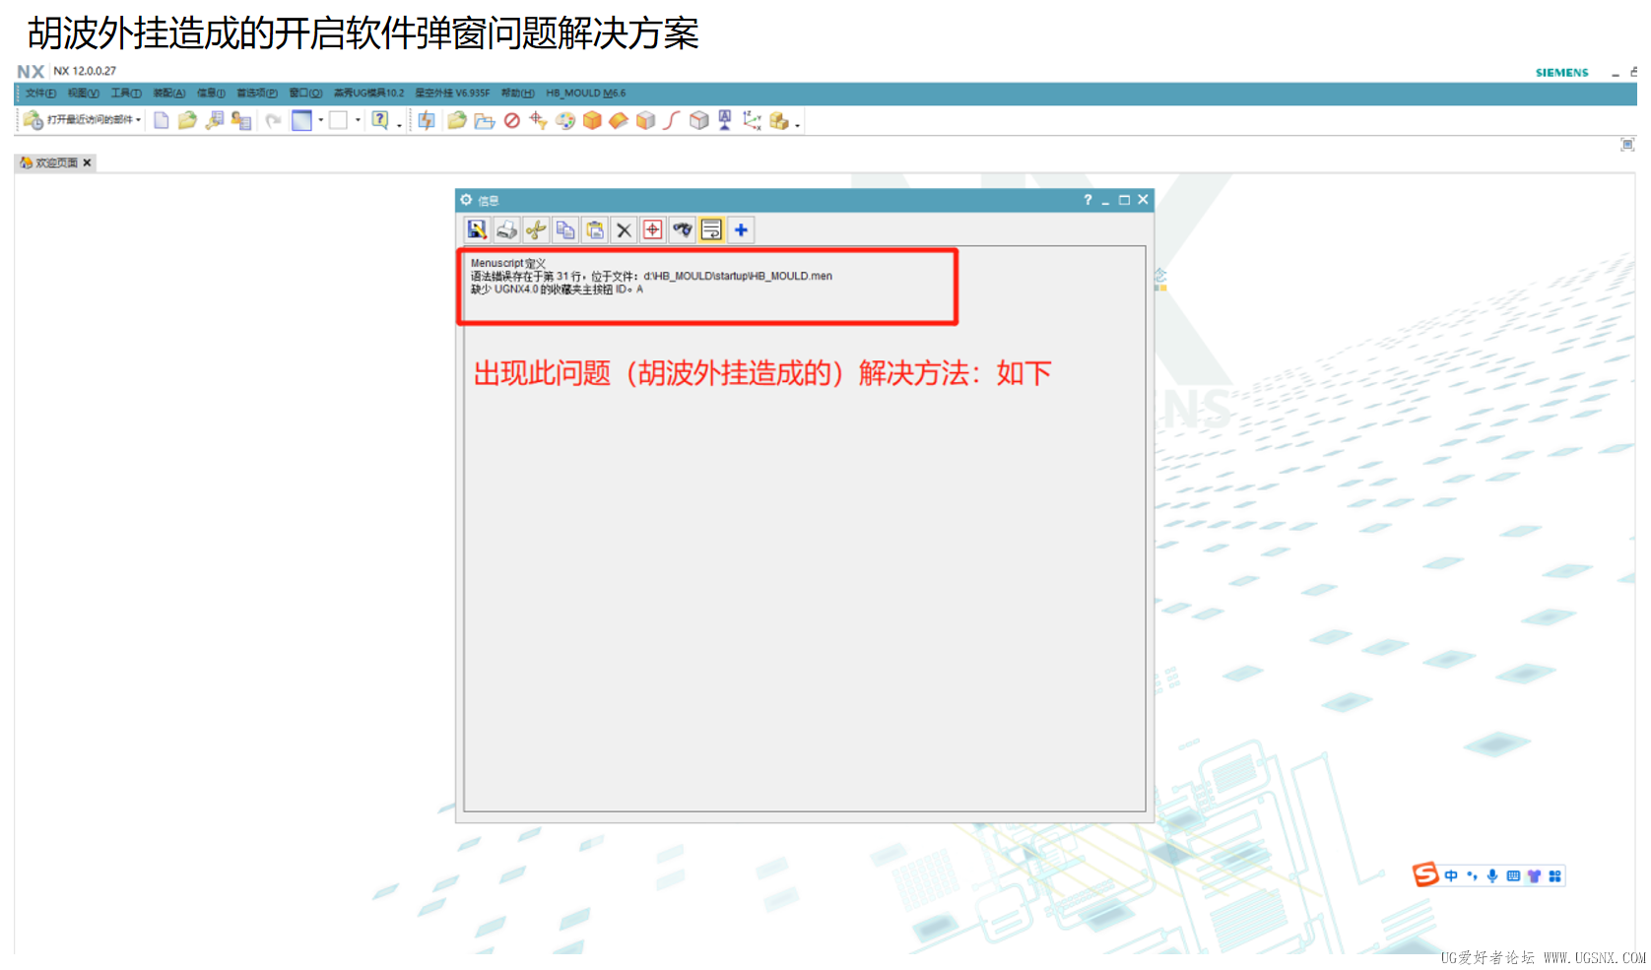Image resolution: width=1651 pixels, height=970 pixels.
Task: Toggle Sogou 中 Chinese/English mode
Action: pos(1451,875)
